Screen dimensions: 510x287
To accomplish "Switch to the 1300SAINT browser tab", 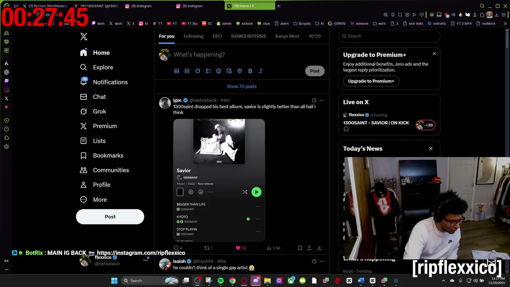I will (97, 6).
